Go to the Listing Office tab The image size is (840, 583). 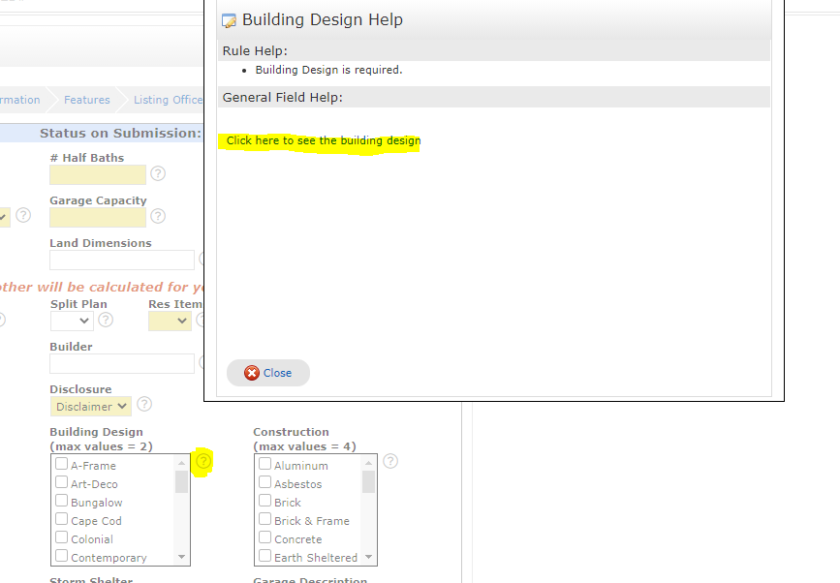click(168, 100)
